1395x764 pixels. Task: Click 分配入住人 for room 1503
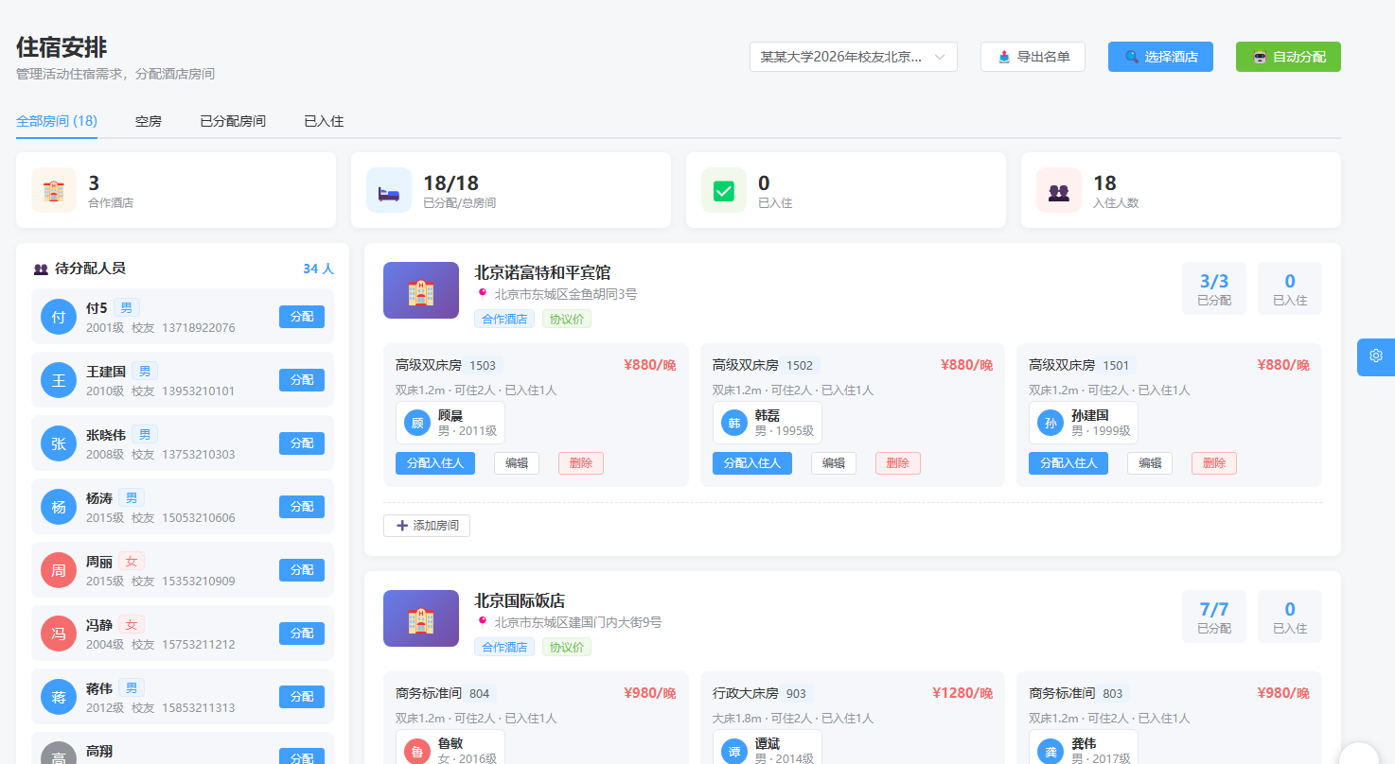(x=435, y=463)
